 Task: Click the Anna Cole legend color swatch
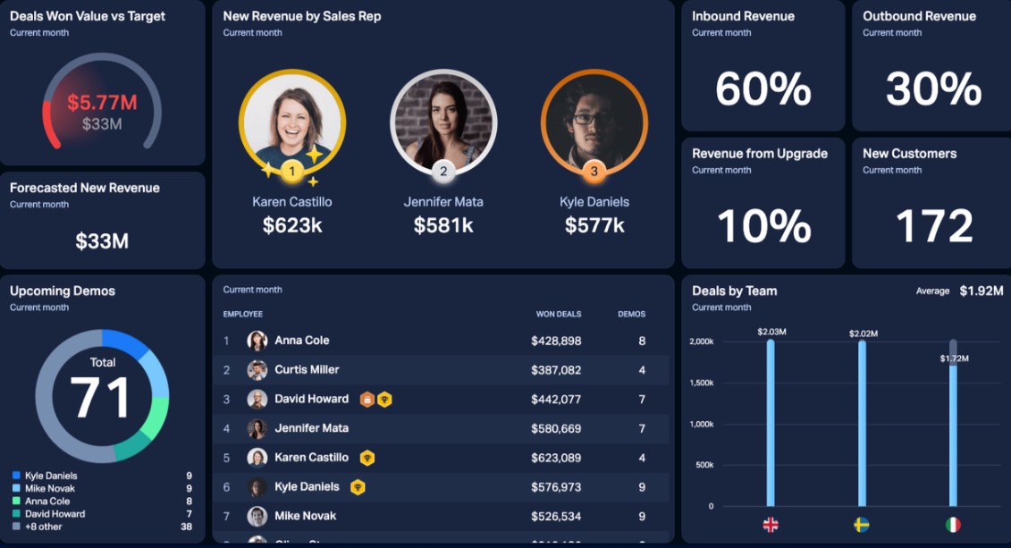[x=16, y=502]
